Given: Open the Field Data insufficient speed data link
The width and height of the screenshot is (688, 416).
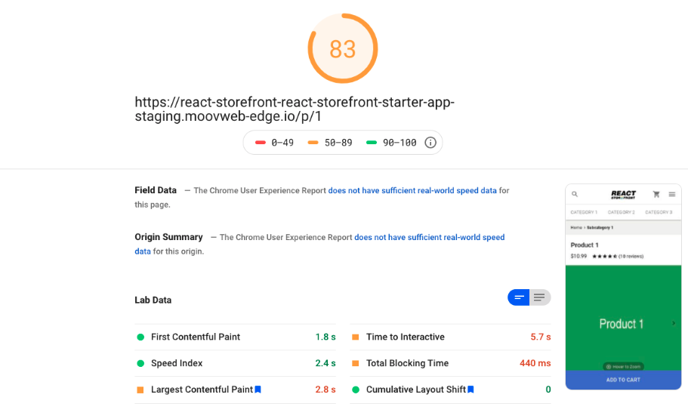Looking at the screenshot, I should 412,190.
